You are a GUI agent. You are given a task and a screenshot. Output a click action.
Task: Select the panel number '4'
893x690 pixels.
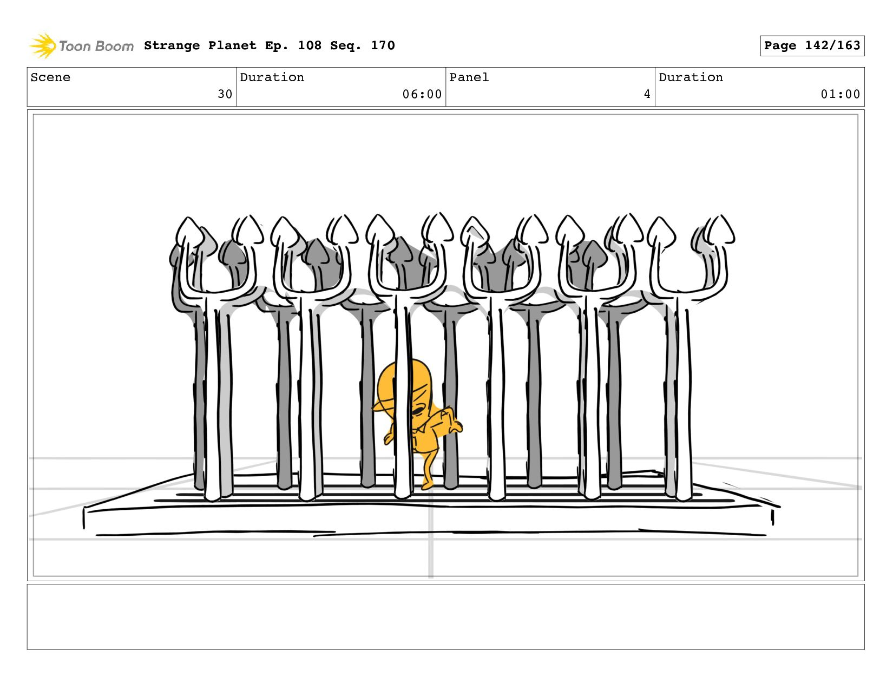(x=647, y=94)
